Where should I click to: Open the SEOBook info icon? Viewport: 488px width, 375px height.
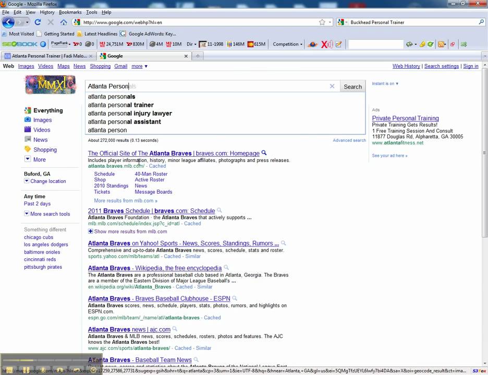coord(43,44)
